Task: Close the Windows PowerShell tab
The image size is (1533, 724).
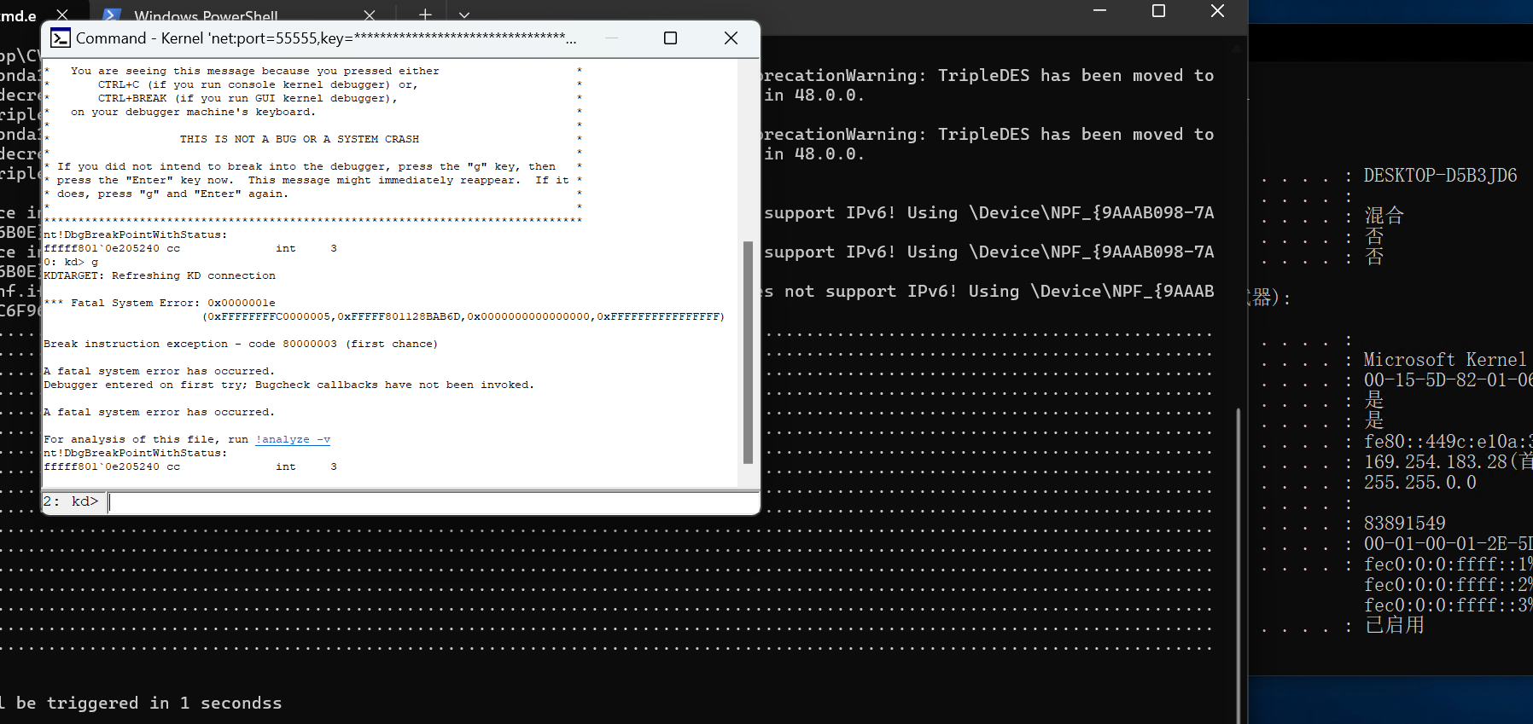Action: tap(370, 14)
